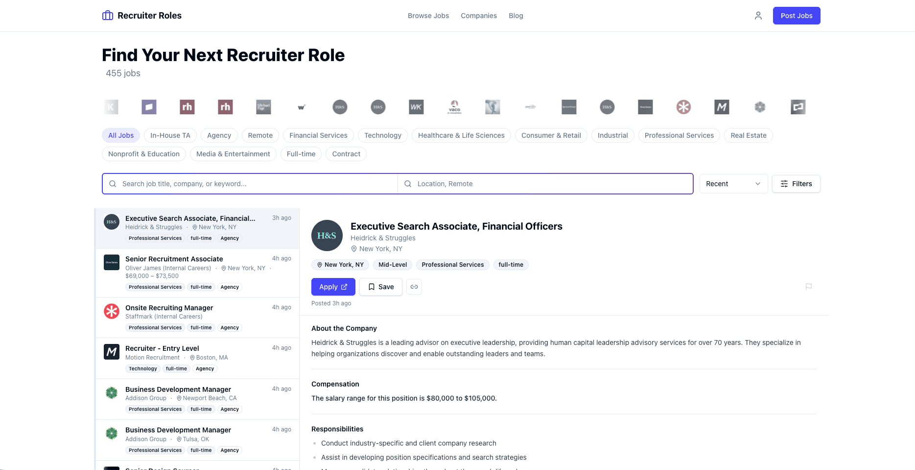Click the Post Jobs button

(x=796, y=15)
